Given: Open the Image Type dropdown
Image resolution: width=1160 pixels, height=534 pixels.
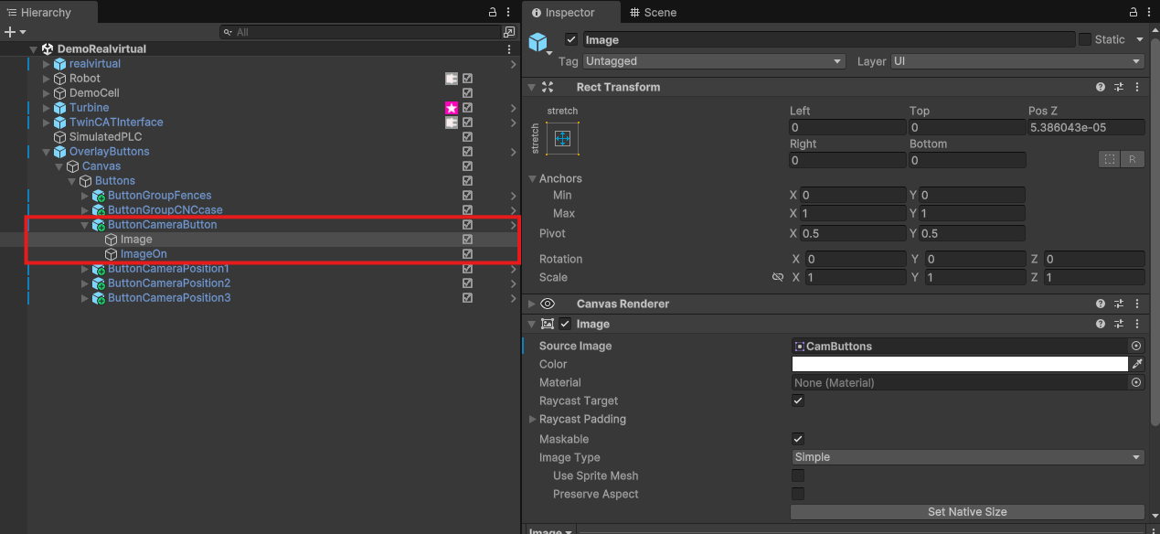Looking at the screenshot, I should [967, 457].
